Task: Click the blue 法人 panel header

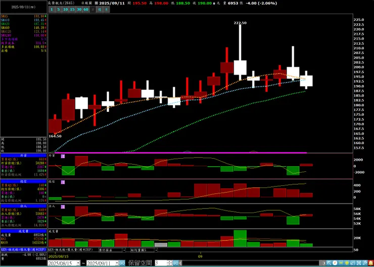Action: tap(23, 206)
